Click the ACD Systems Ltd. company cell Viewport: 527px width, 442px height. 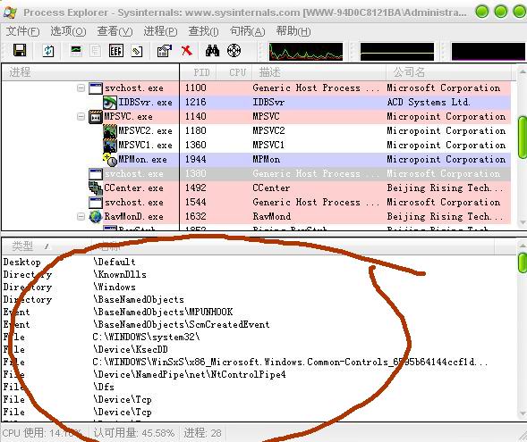[429, 103]
